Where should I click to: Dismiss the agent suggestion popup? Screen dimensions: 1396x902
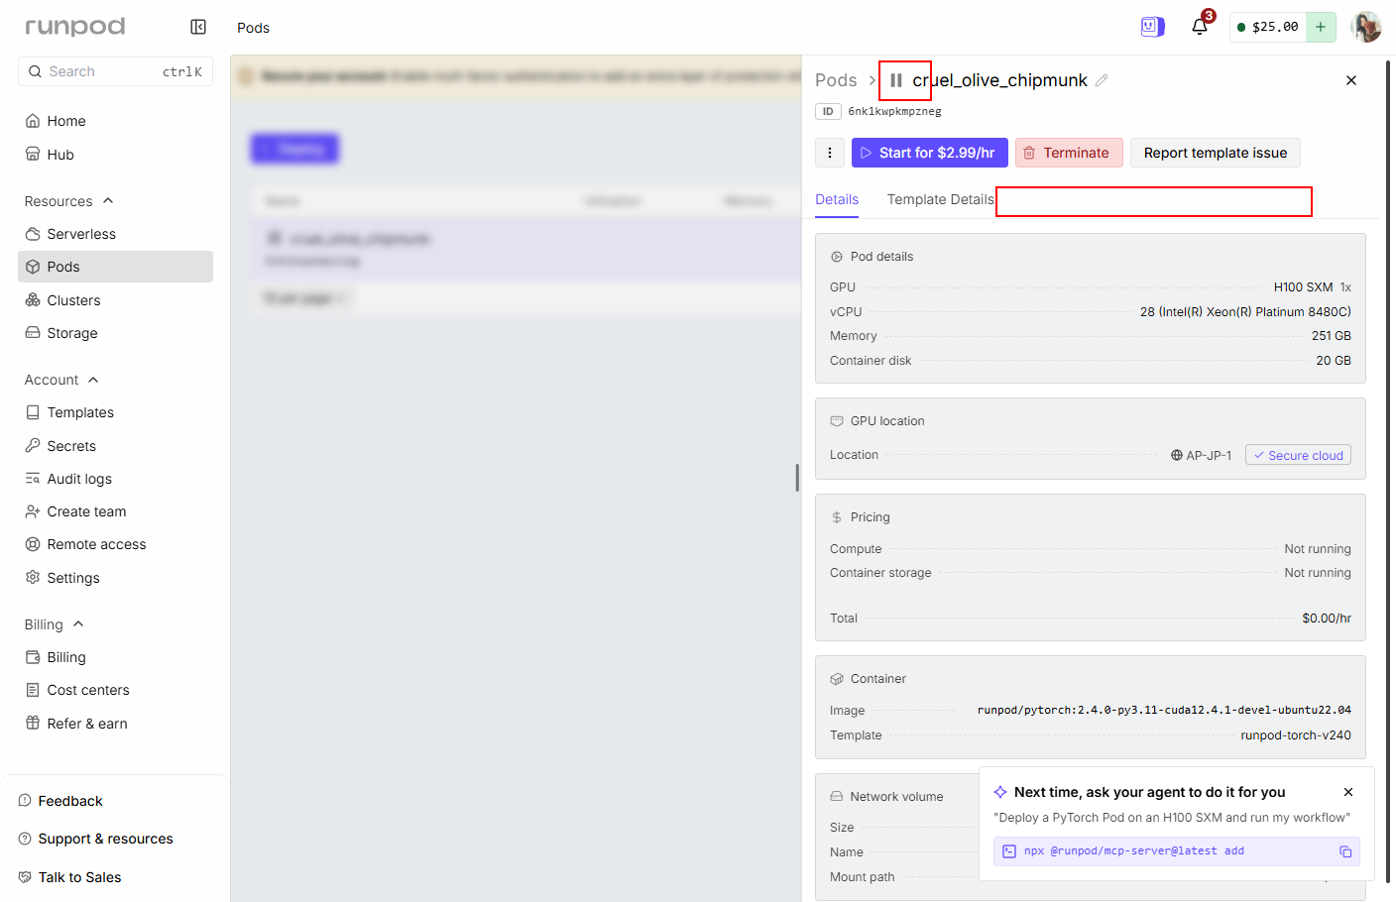pyautogui.click(x=1348, y=792)
